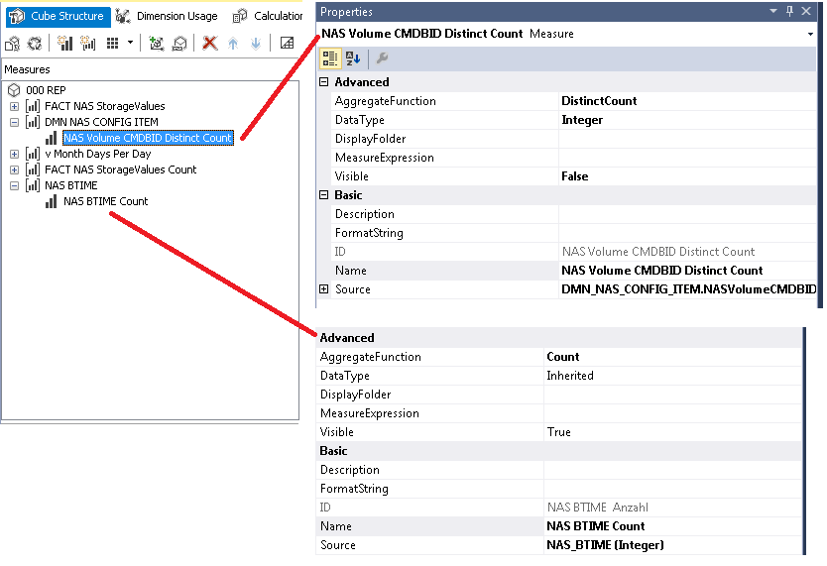This screenshot has height=566, width=827.
Task: Click the Inherited DataType value
Action: pos(569,376)
